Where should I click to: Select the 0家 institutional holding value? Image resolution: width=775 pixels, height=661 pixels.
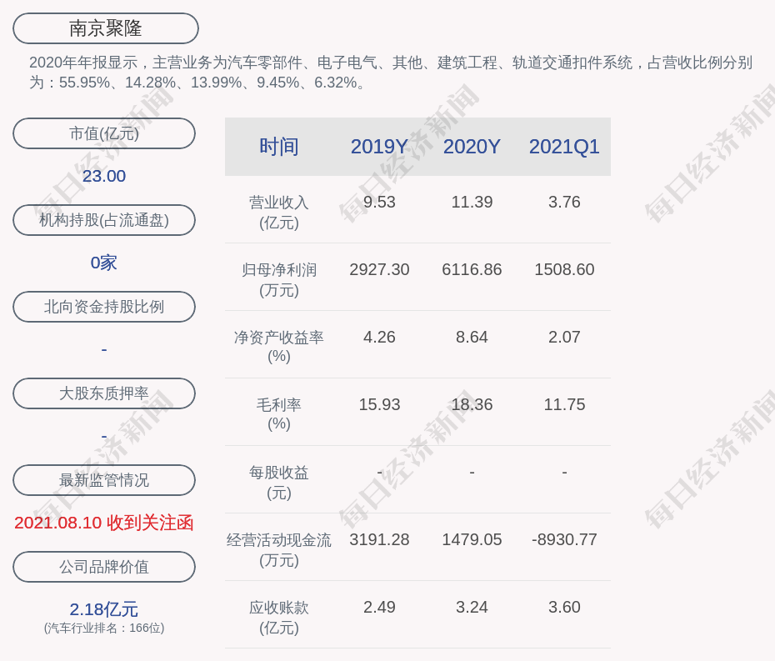[x=104, y=263]
